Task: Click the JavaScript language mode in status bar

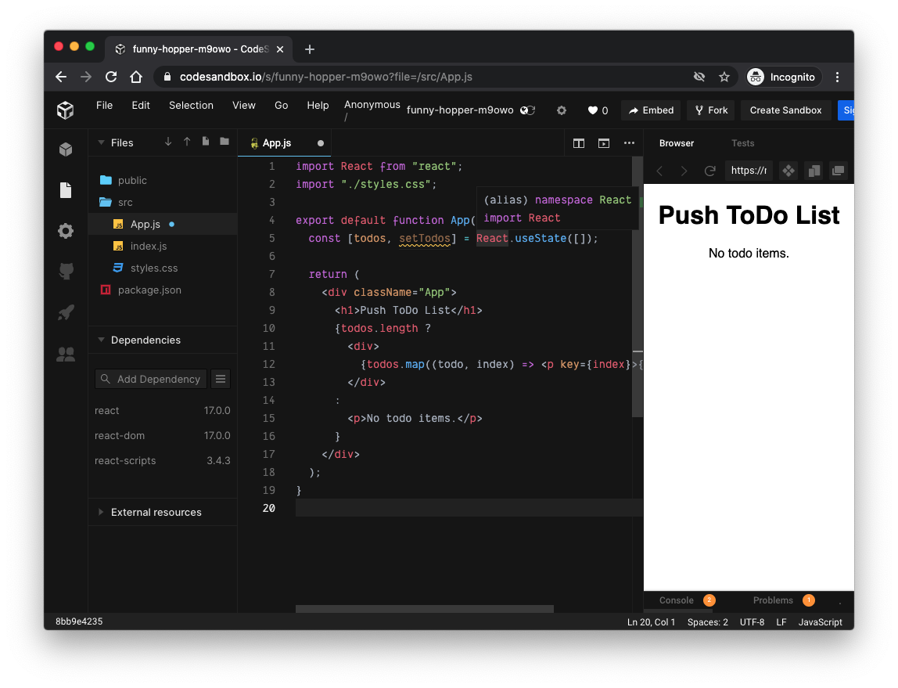Action: (x=820, y=622)
